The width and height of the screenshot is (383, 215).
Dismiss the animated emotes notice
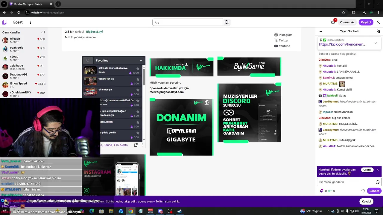pyautogui.click(x=377, y=170)
